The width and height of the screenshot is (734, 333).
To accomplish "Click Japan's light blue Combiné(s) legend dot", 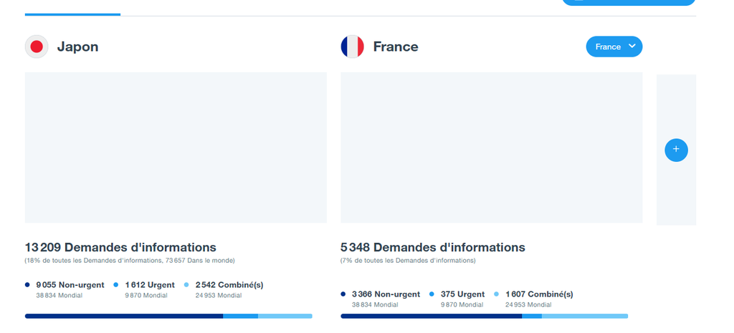I will click(186, 285).
